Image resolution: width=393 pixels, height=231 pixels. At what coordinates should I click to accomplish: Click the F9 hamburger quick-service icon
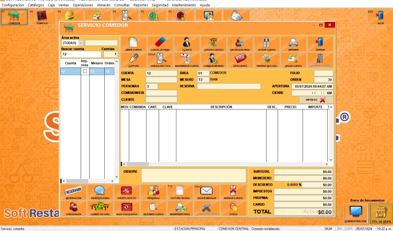tap(70, 16)
